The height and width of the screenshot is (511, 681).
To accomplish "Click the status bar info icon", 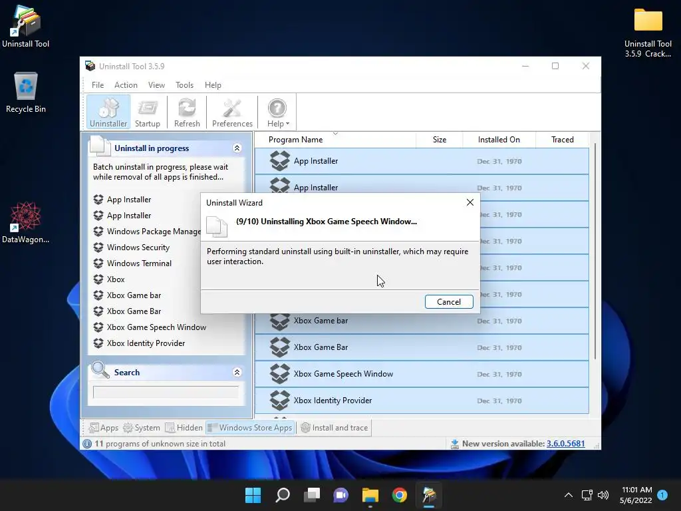I will click(87, 444).
